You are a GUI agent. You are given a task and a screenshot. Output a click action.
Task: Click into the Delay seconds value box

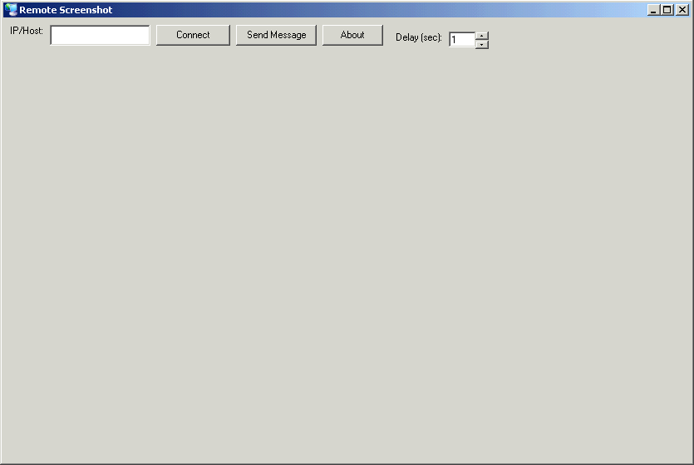[x=461, y=40]
